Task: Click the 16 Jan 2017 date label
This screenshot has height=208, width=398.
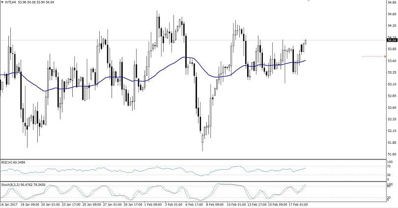Action: pyautogui.click(x=8, y=205)
